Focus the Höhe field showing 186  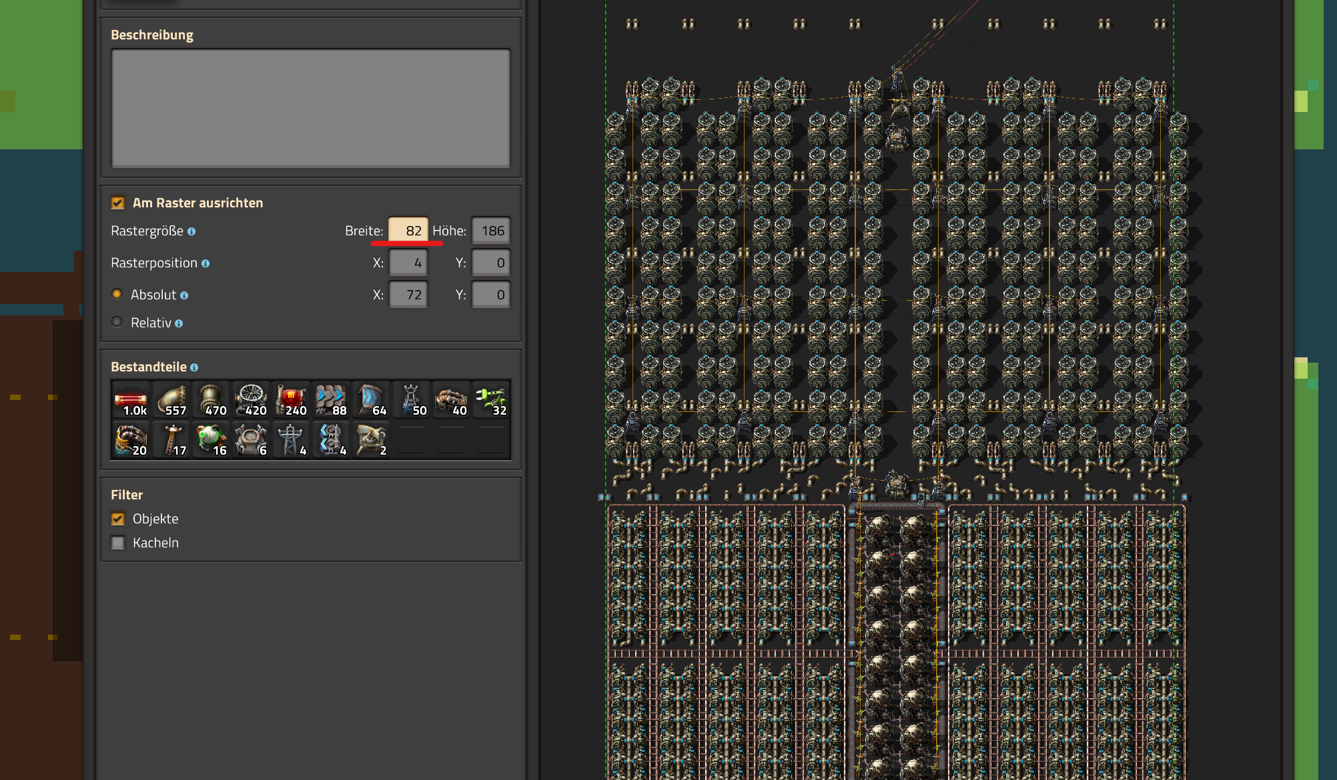pos(491,231)
